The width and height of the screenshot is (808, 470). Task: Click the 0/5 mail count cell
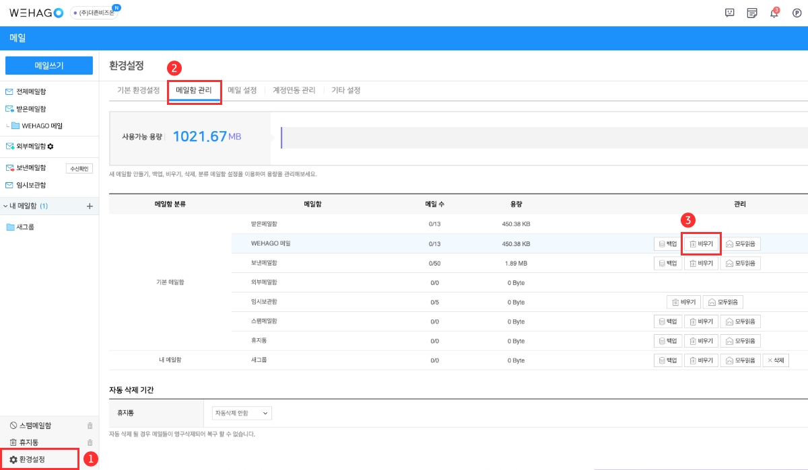[x=434, y=302]
